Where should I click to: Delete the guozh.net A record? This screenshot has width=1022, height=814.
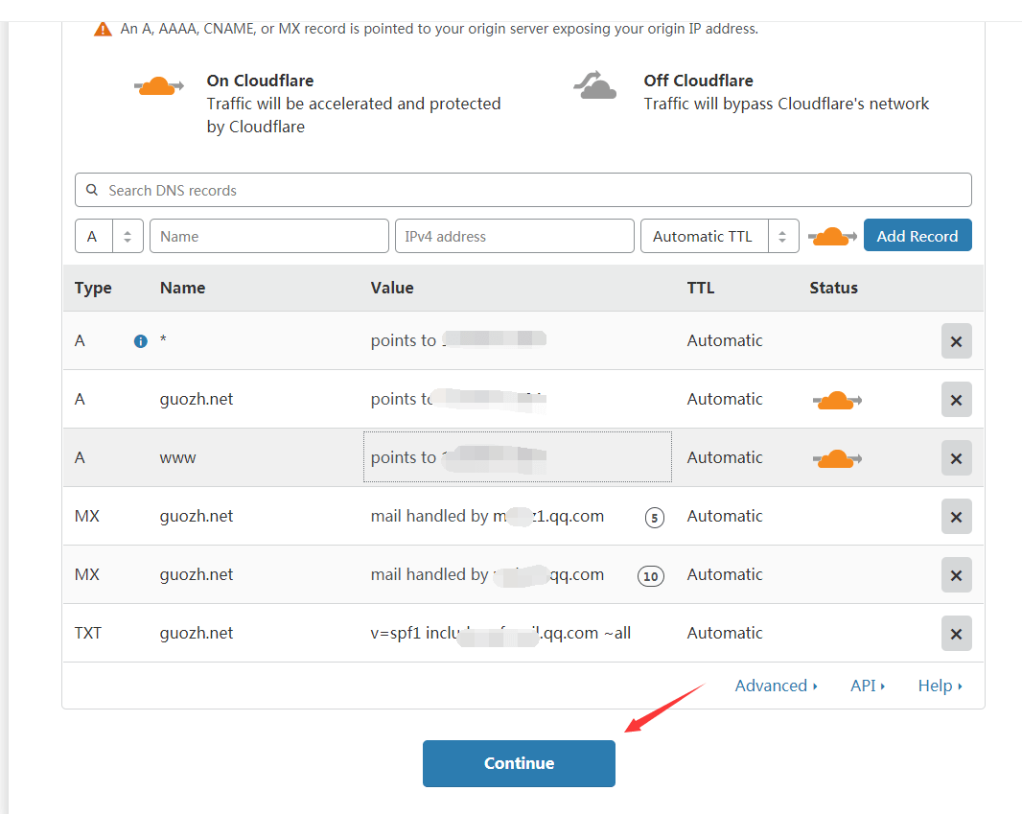(956, 400)
